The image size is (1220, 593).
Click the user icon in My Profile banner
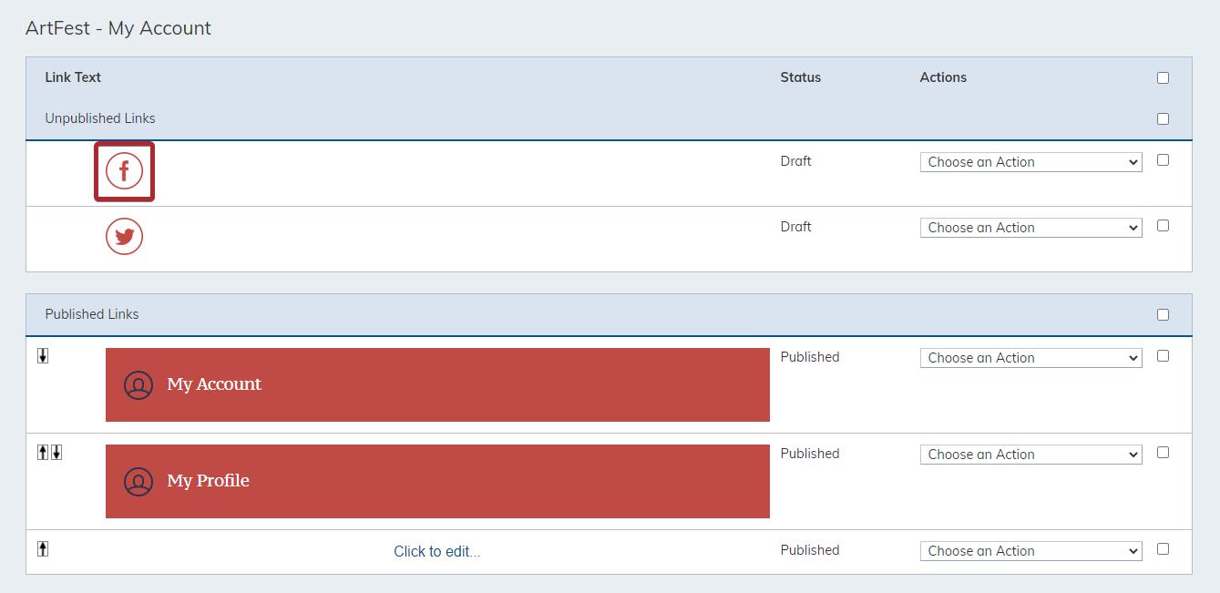[x=138, y=481]
